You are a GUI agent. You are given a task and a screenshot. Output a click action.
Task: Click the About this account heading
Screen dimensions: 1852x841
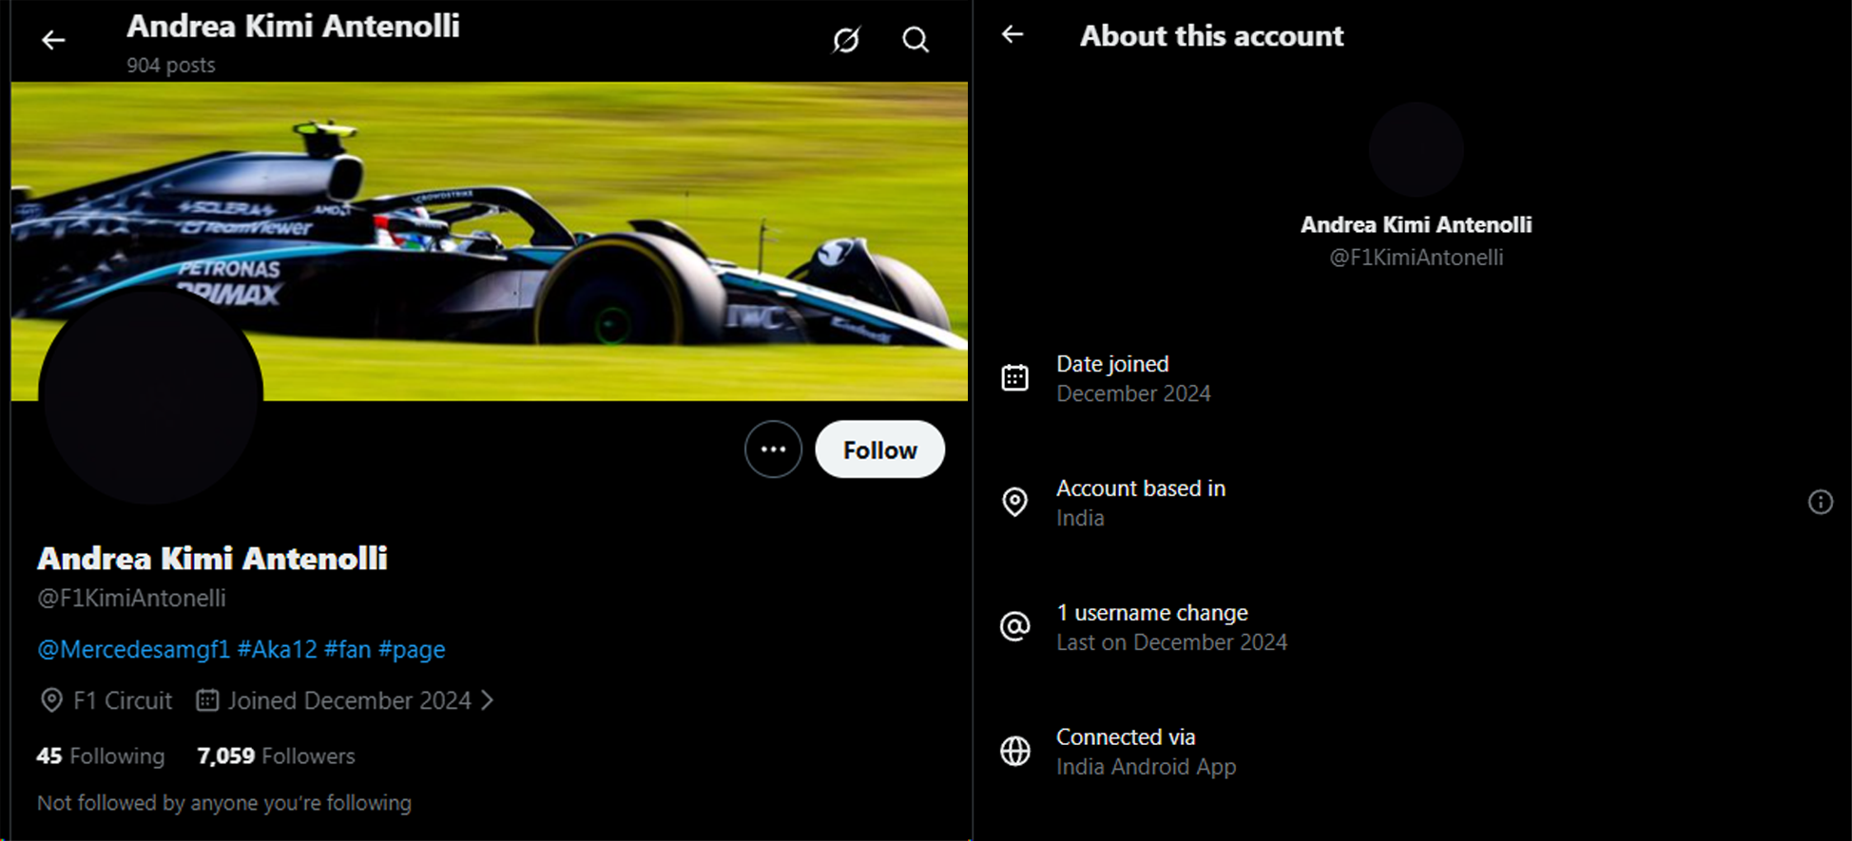(1211, 36)
